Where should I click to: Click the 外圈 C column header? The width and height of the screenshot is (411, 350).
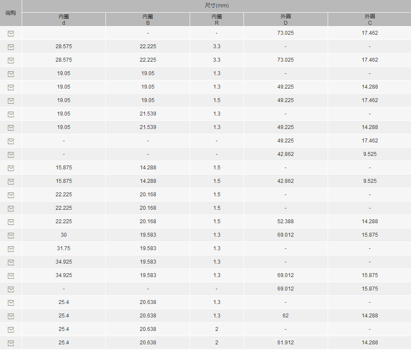tap(369, 20)
